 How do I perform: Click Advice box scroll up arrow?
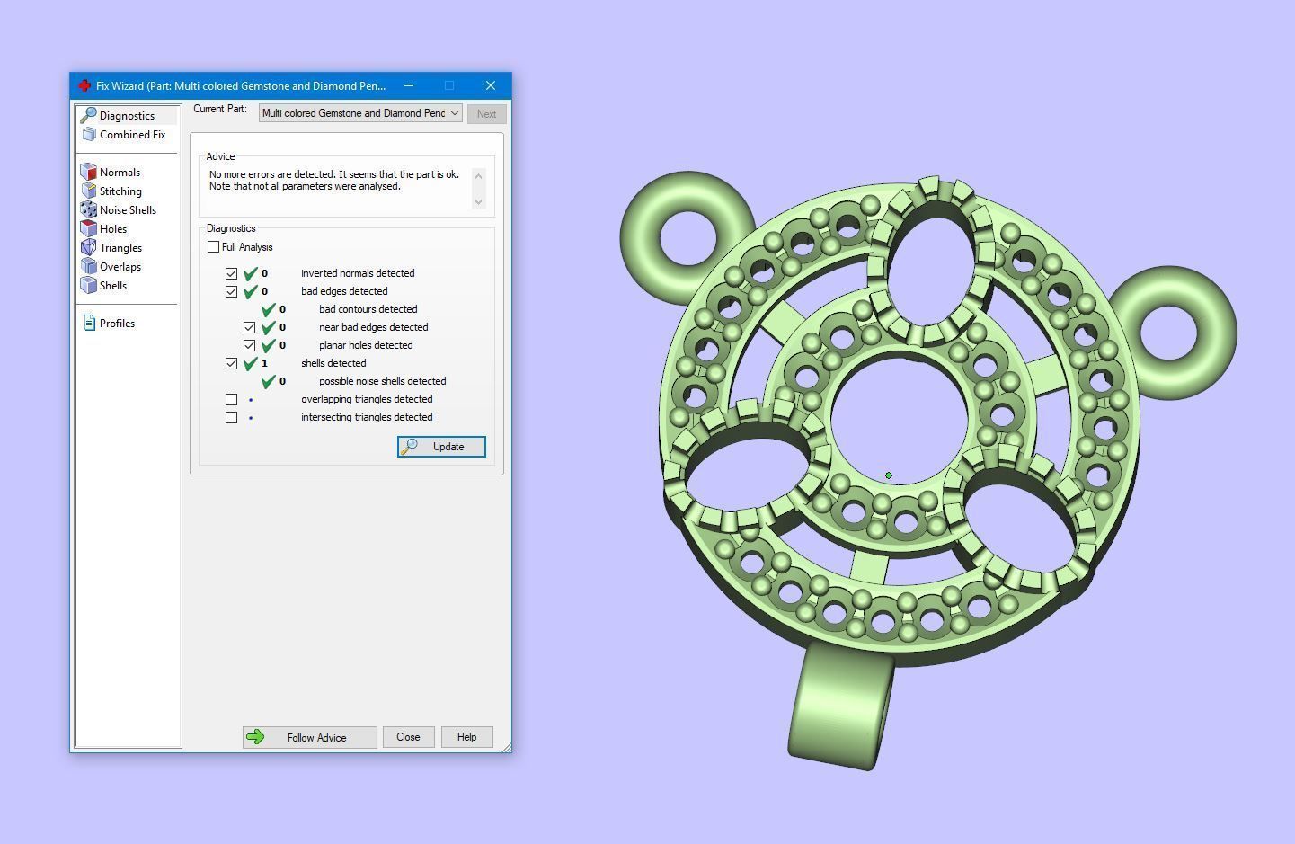[x=478, y=176]
